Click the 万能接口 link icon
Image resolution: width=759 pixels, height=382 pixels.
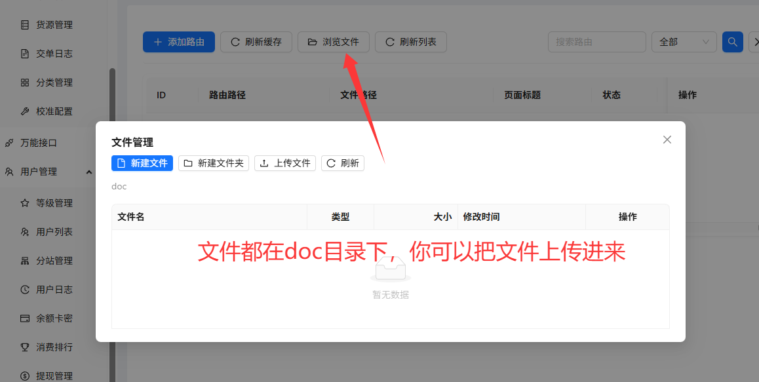(x=9, y=142)
